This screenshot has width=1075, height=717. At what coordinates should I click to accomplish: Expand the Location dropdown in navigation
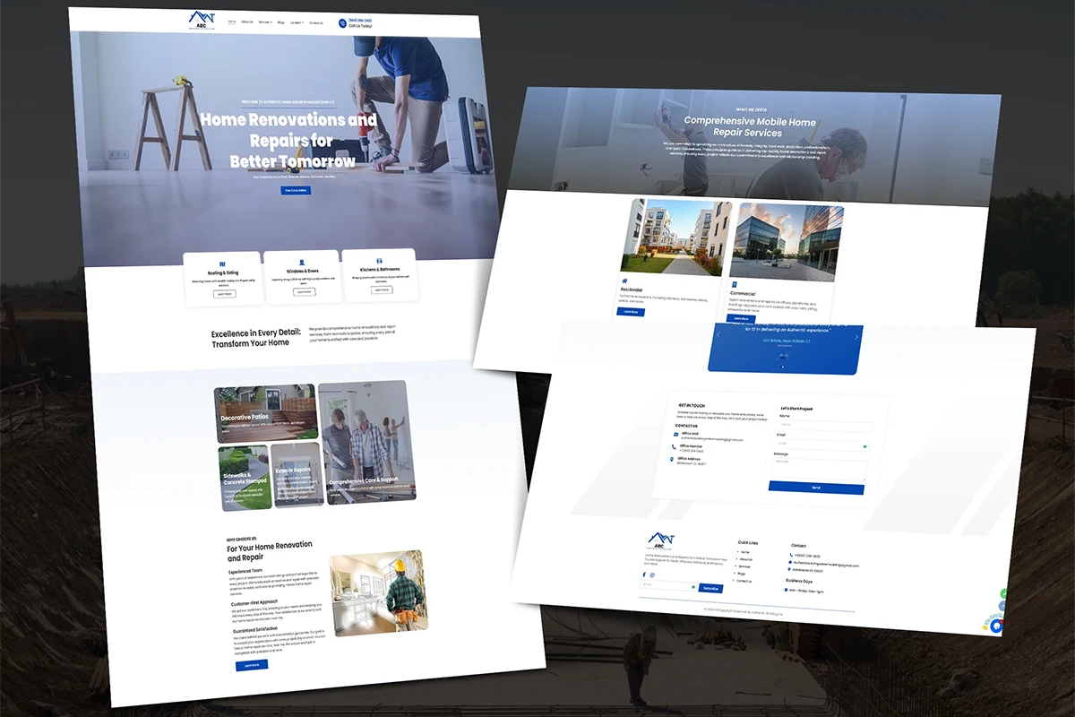pyautogui.click(x=297, y=22)
